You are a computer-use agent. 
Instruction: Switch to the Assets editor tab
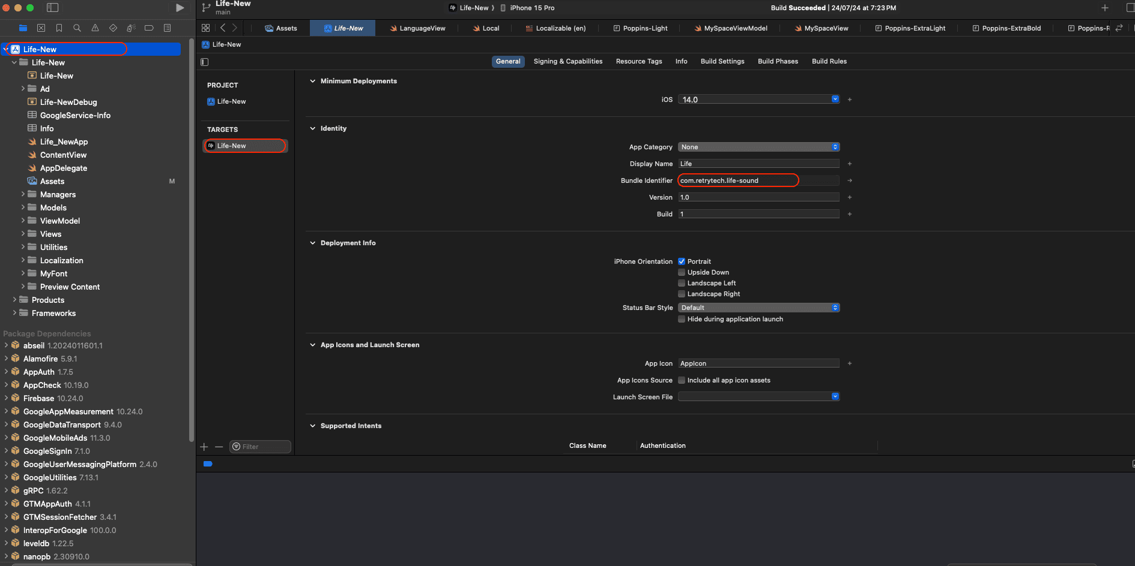[281, 28]
